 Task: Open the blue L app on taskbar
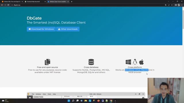point(90,101)
